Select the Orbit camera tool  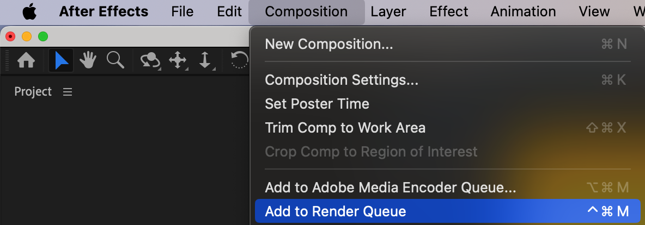150,60
